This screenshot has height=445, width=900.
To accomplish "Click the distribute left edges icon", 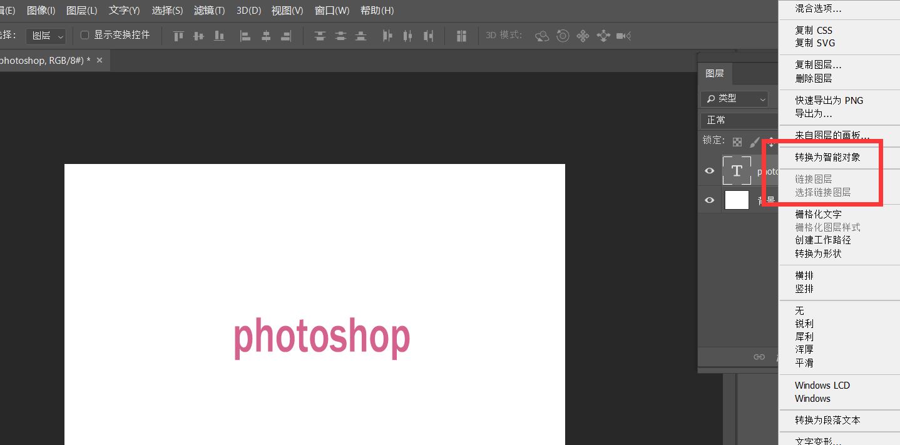I will 387,36.
